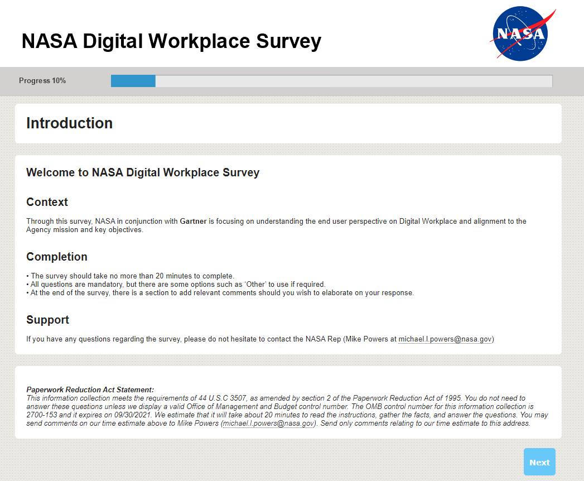
Task: Select the Introduction section heading
Action: coord(69,123)
